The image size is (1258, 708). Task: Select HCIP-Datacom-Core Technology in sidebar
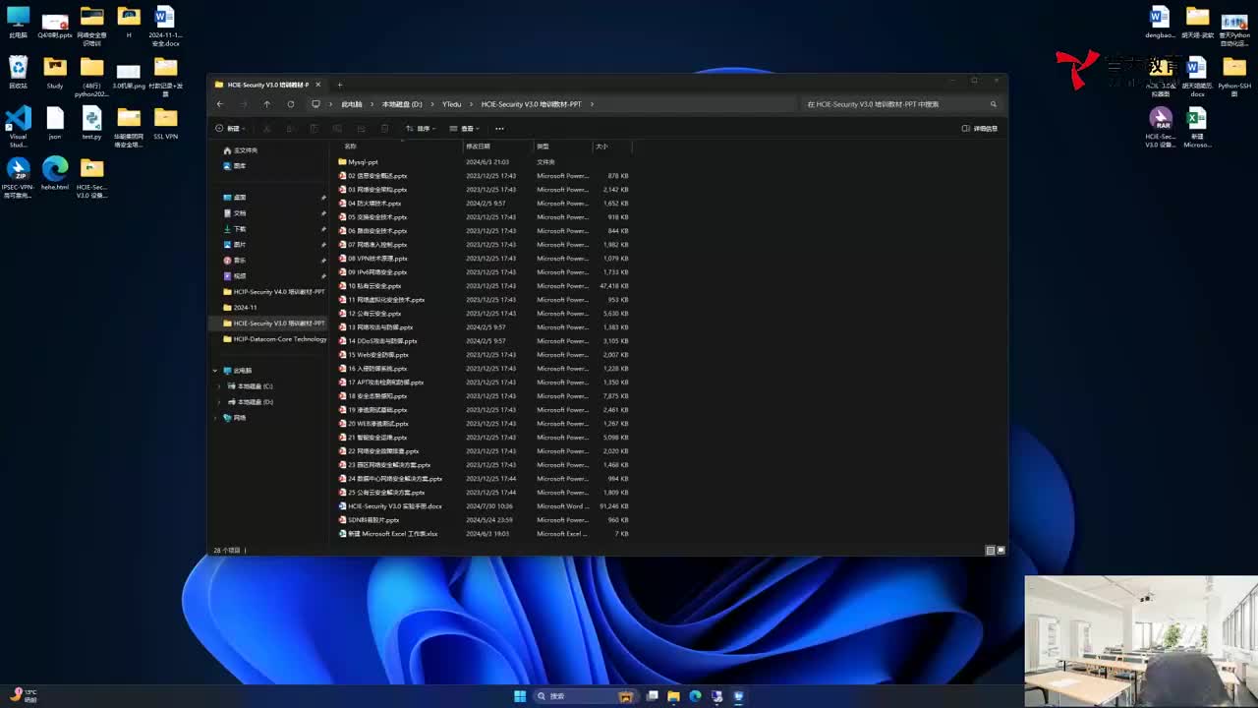(x=274, y=339)
